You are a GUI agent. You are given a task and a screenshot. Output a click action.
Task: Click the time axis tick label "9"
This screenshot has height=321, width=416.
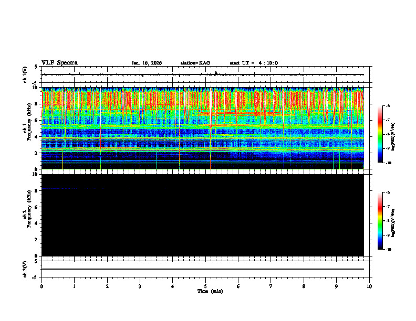pyautogui.click(x=336, y=286)
